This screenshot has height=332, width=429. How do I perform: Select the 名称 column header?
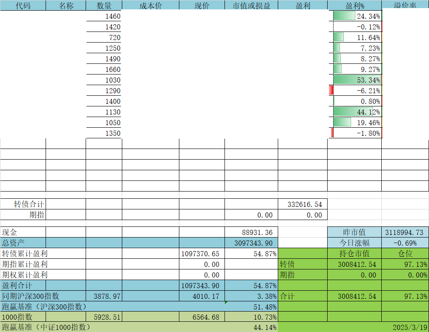[x=66, y=6]
